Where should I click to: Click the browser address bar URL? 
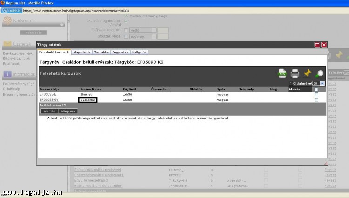(x=93, y=10)
